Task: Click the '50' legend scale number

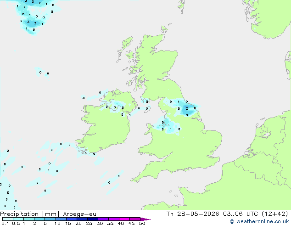Action: coord(142,223)
